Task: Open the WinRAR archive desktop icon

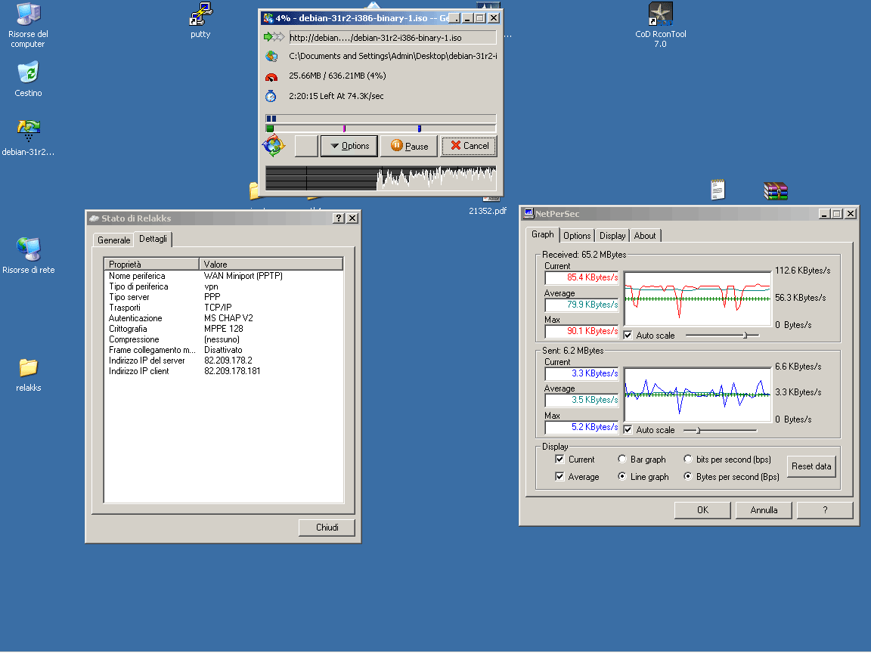Action: pyautogui.click(x=775, y=191)
